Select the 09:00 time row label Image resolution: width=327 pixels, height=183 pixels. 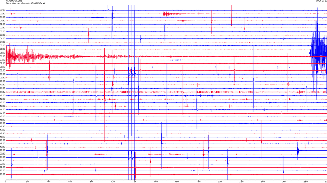(2, 74)
